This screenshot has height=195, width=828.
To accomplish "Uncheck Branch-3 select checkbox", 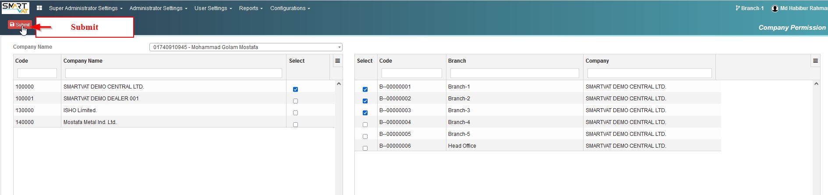I will (365, 113).
